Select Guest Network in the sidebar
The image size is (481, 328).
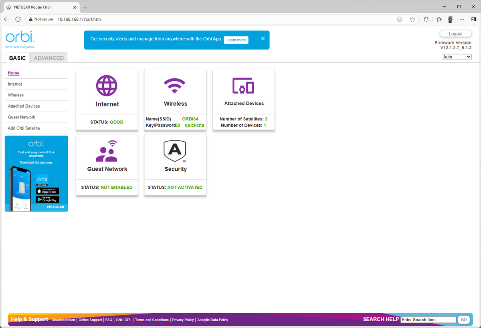pos(21,117)
